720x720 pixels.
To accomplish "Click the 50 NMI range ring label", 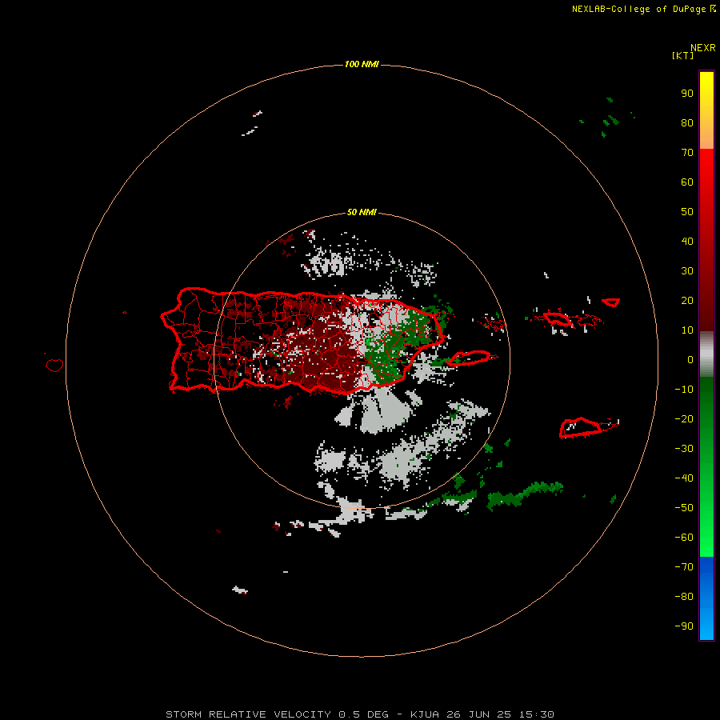I will click(x=362, y=212).
